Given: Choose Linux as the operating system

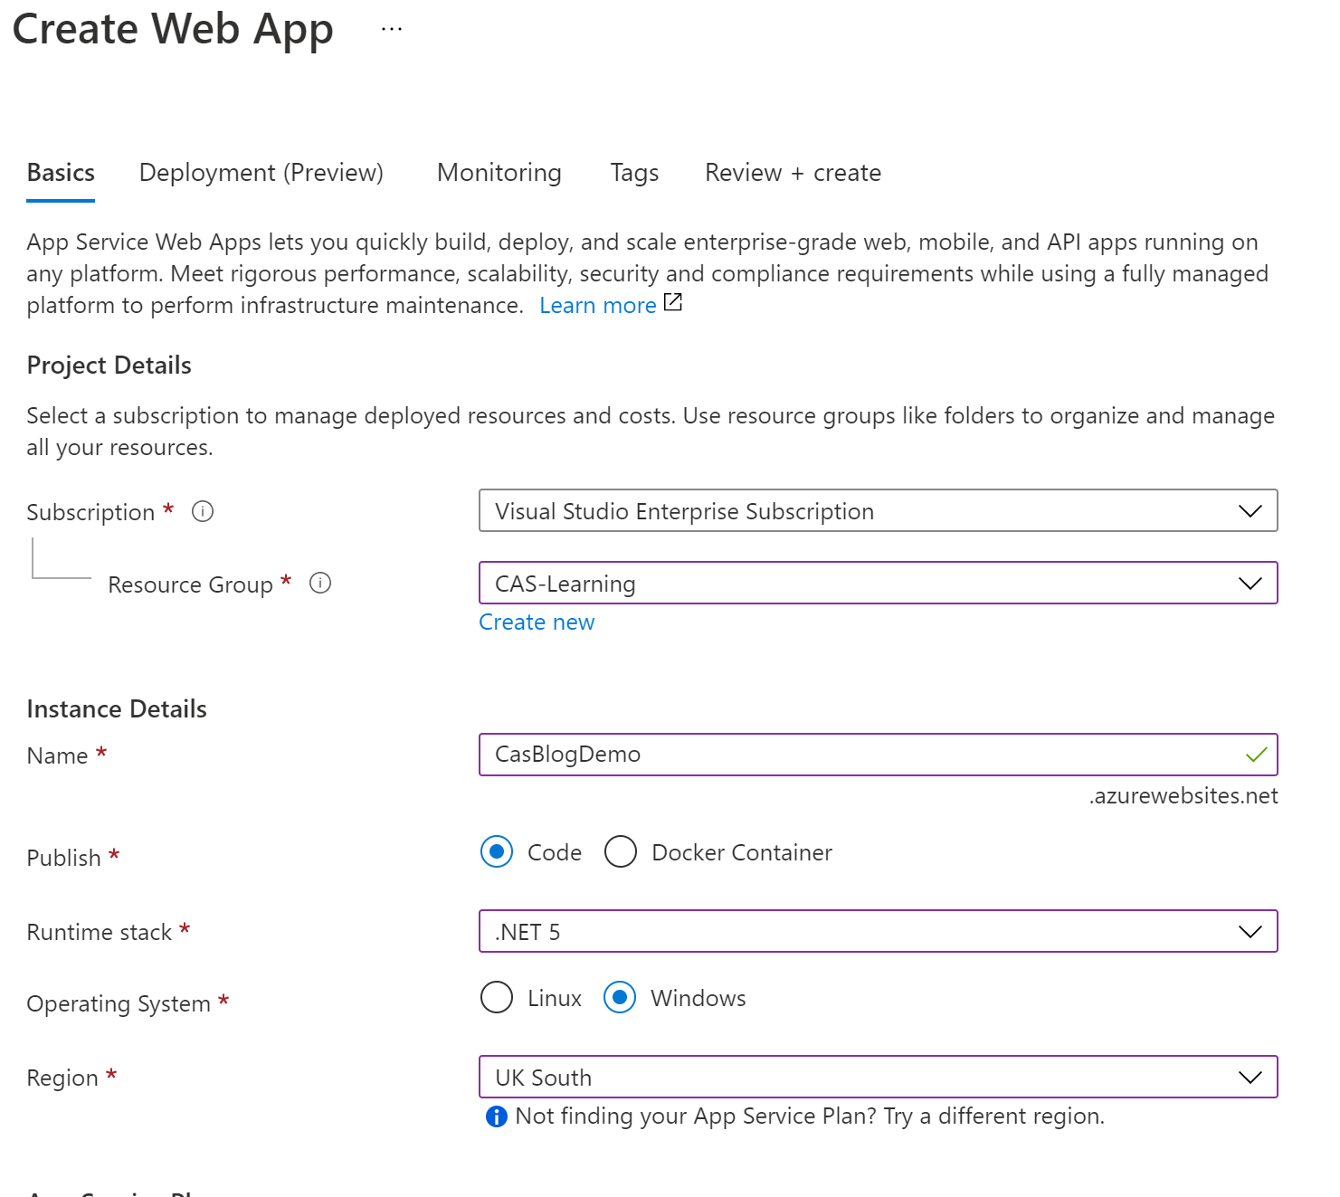Looking at the screenshot, I should click(x=497, y=998).
